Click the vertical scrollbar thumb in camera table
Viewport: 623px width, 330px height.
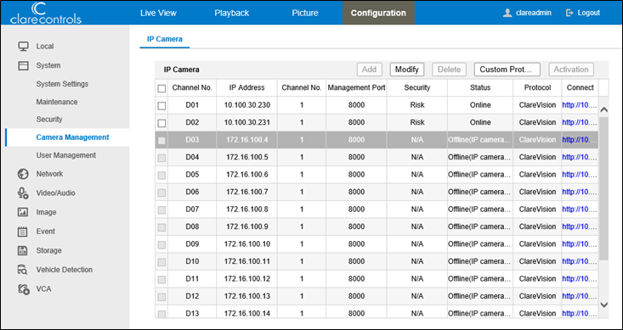point(603,188)
